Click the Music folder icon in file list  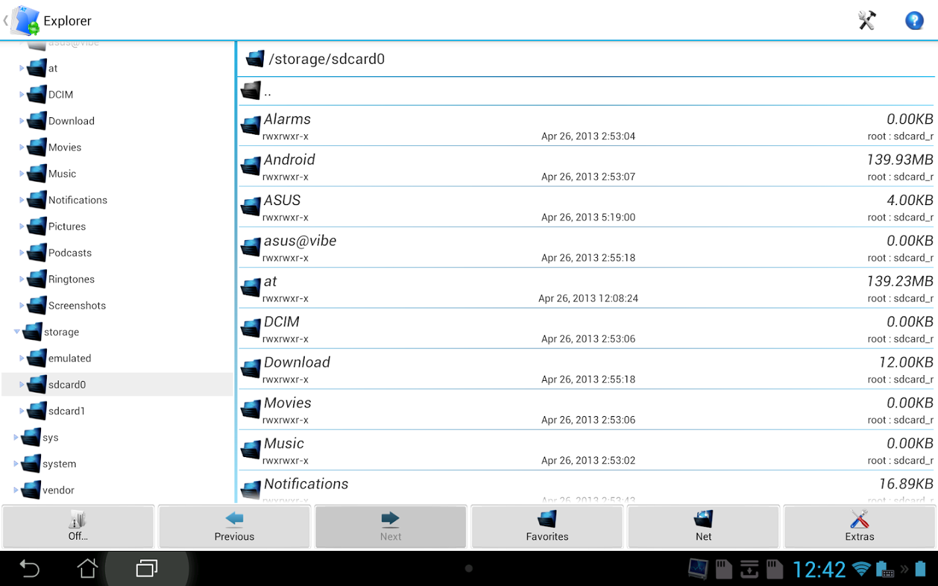tap(251, 449)
